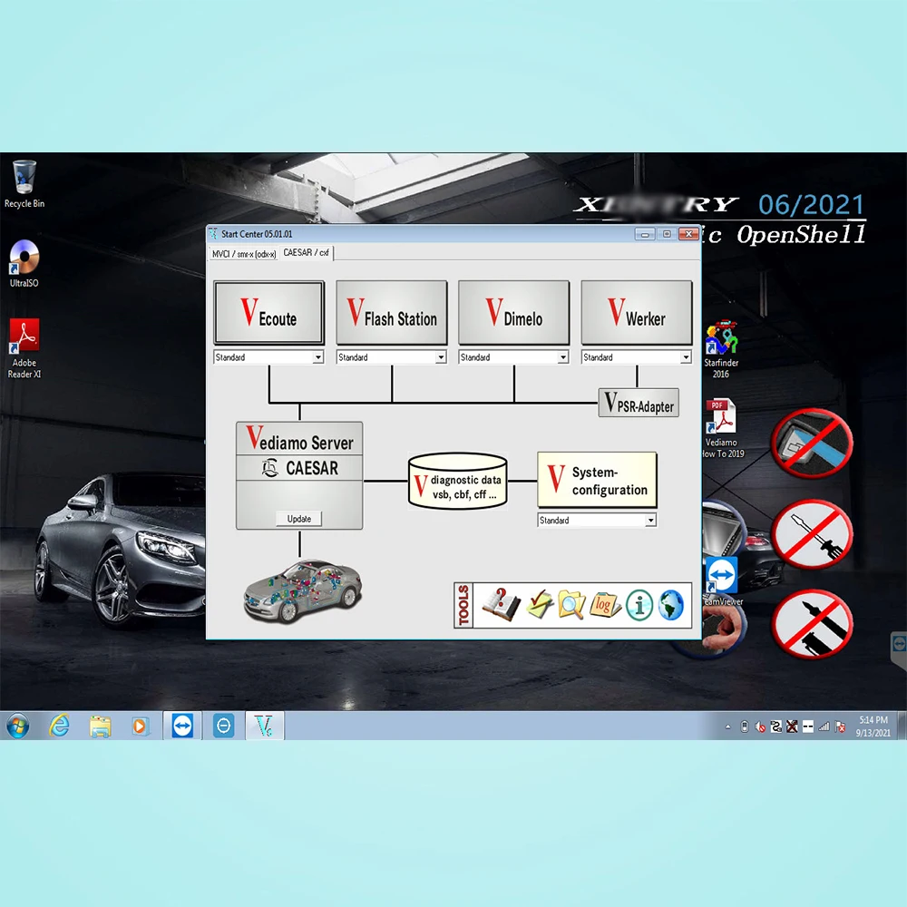
Task: Launch Internet Explorer from the taskbar
Action: tap(59, 726)
